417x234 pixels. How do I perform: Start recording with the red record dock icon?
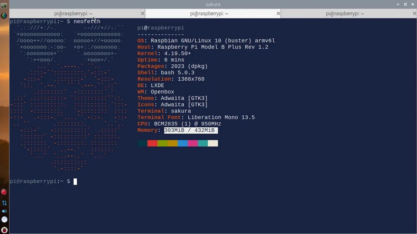point(4,192)
